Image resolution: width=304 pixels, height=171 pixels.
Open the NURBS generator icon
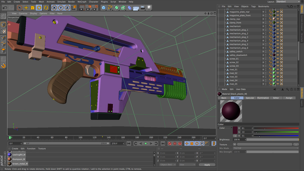coord(117,8)
